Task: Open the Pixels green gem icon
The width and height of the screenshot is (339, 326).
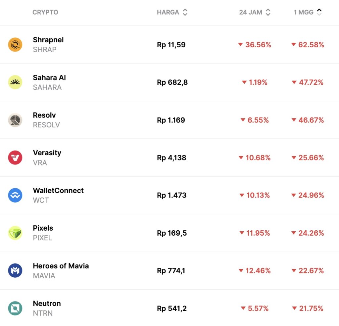Action: pos(15,233)
